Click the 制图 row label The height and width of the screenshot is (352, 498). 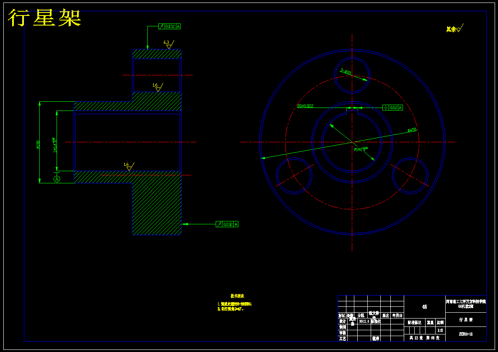[342, 327]
